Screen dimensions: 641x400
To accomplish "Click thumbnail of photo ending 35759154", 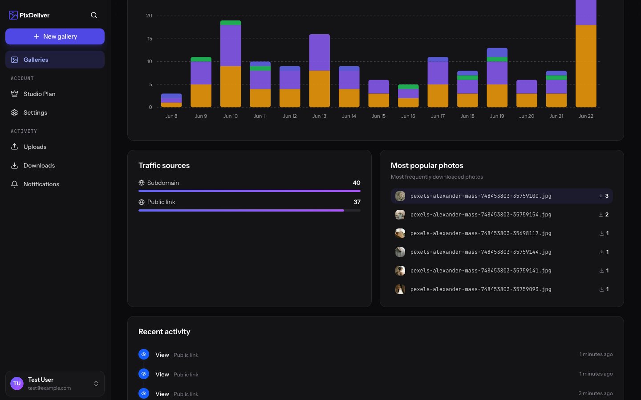I will click(x=400, y=215).
